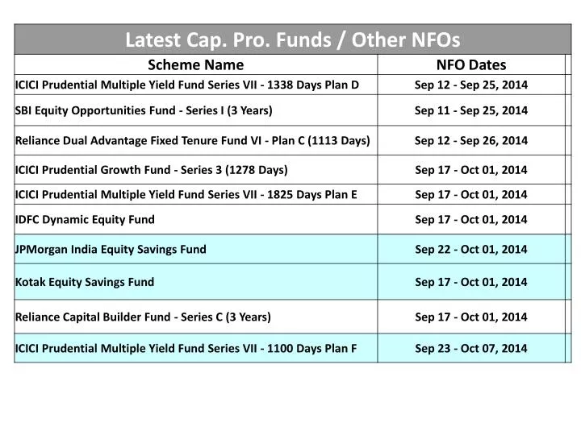Click ICICI Prudential Multiple Yield 1825 Days Plan E
This screenshot has height=435, width=581.
[x=186, y=194]
